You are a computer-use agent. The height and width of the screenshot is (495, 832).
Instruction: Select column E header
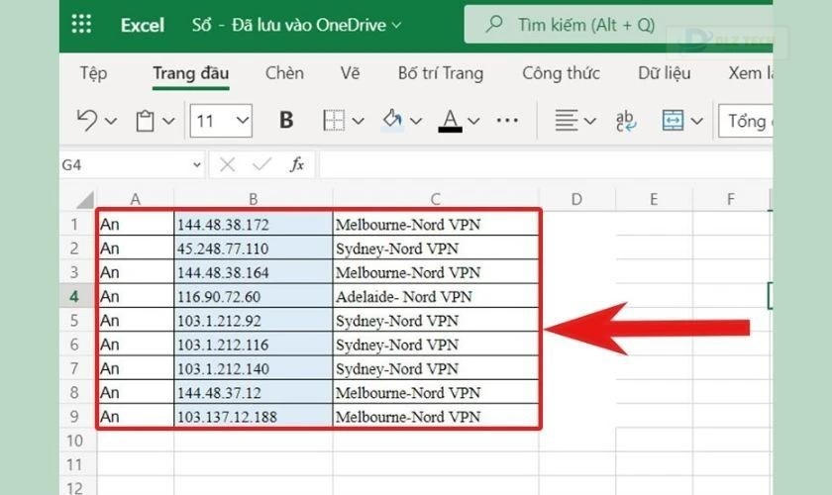(x=654, y=200)
